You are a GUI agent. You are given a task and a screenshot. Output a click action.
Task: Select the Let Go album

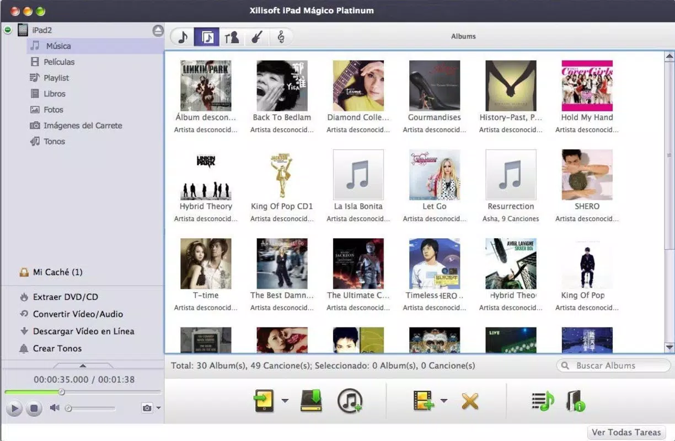tap(435, 175)
